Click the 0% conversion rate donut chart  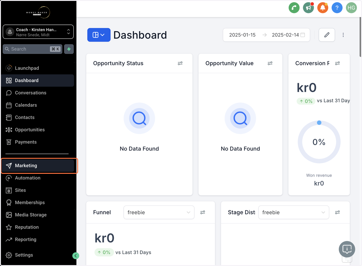(319, 142)
